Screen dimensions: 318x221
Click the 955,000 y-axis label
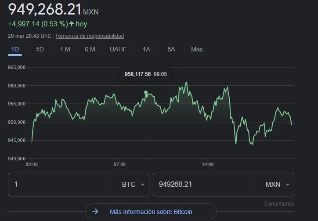point(17,104)
